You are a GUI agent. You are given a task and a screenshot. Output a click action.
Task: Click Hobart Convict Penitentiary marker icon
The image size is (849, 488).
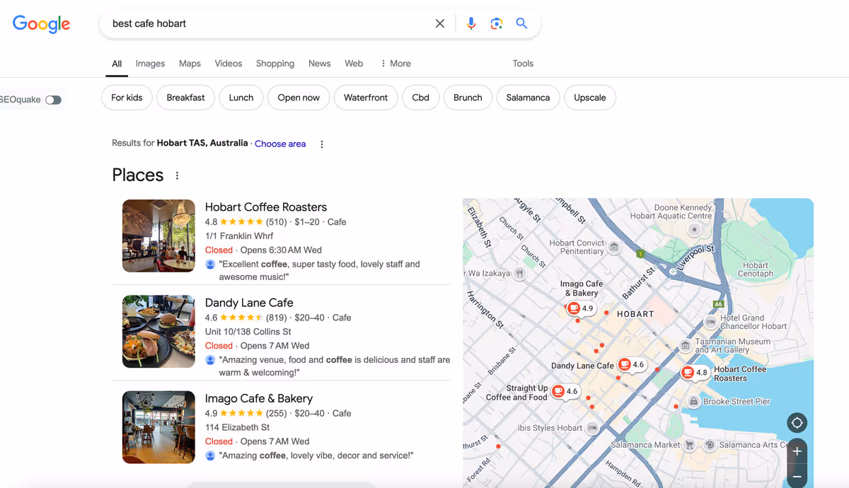(614, 247)
